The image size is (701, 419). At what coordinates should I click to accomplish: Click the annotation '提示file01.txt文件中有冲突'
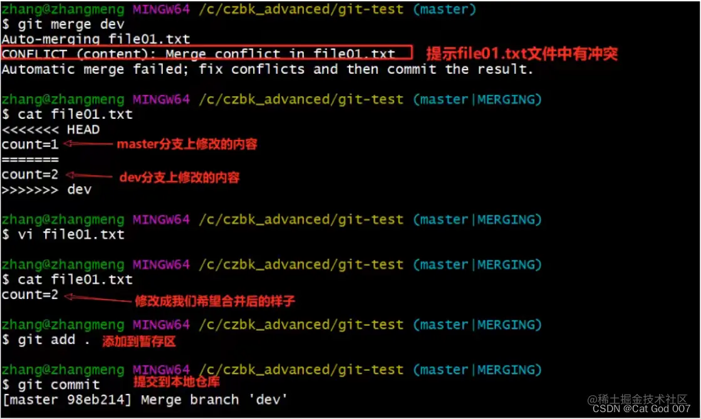pyautogui.click(x=522, y=54)
